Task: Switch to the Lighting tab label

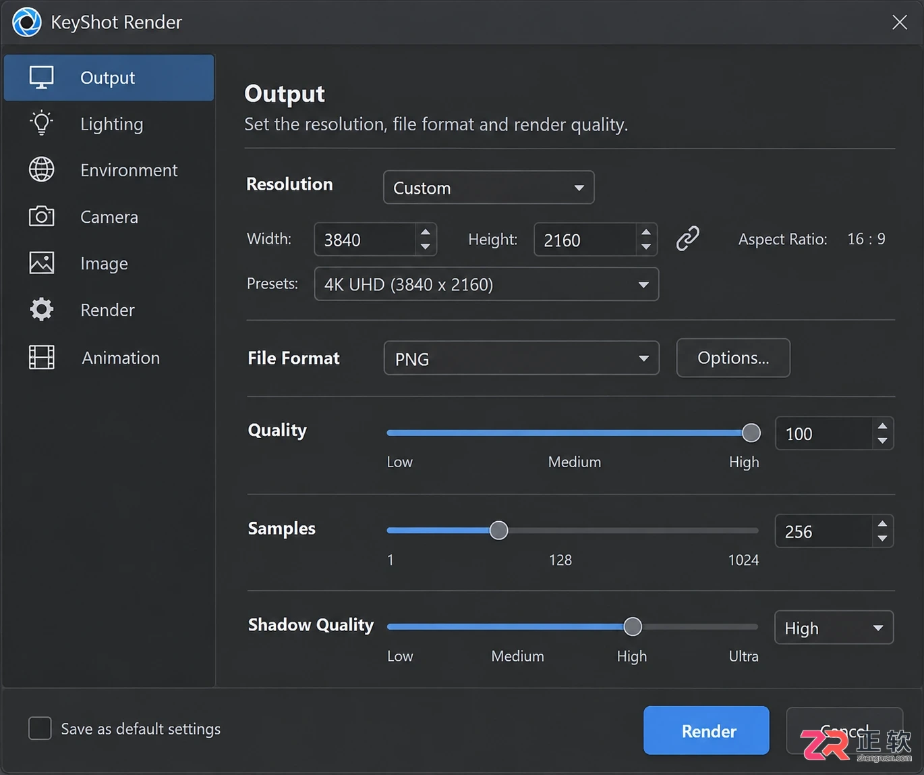Action: (111, 124)
